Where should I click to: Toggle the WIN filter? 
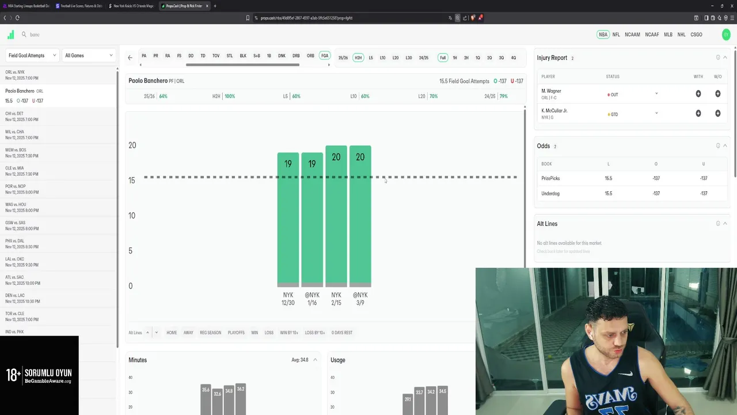tap(254, 333)
